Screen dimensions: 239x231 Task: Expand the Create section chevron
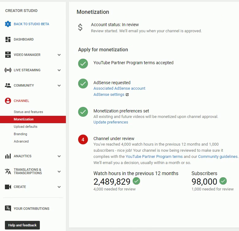(59, 187)
